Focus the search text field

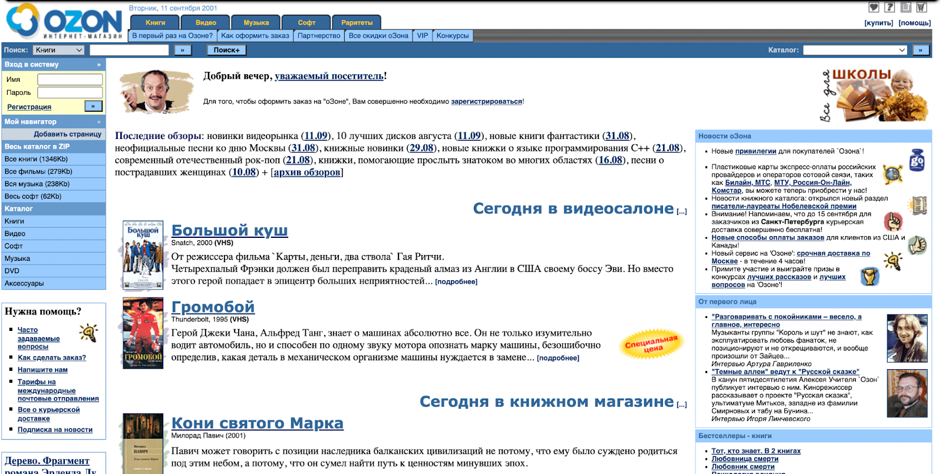pos(129,50)
